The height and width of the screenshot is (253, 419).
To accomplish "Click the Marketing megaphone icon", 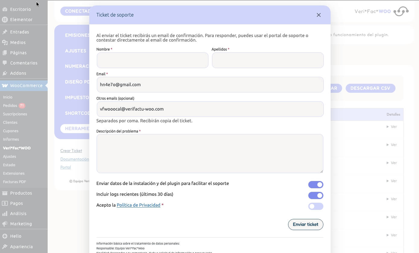I will point(5,224).
